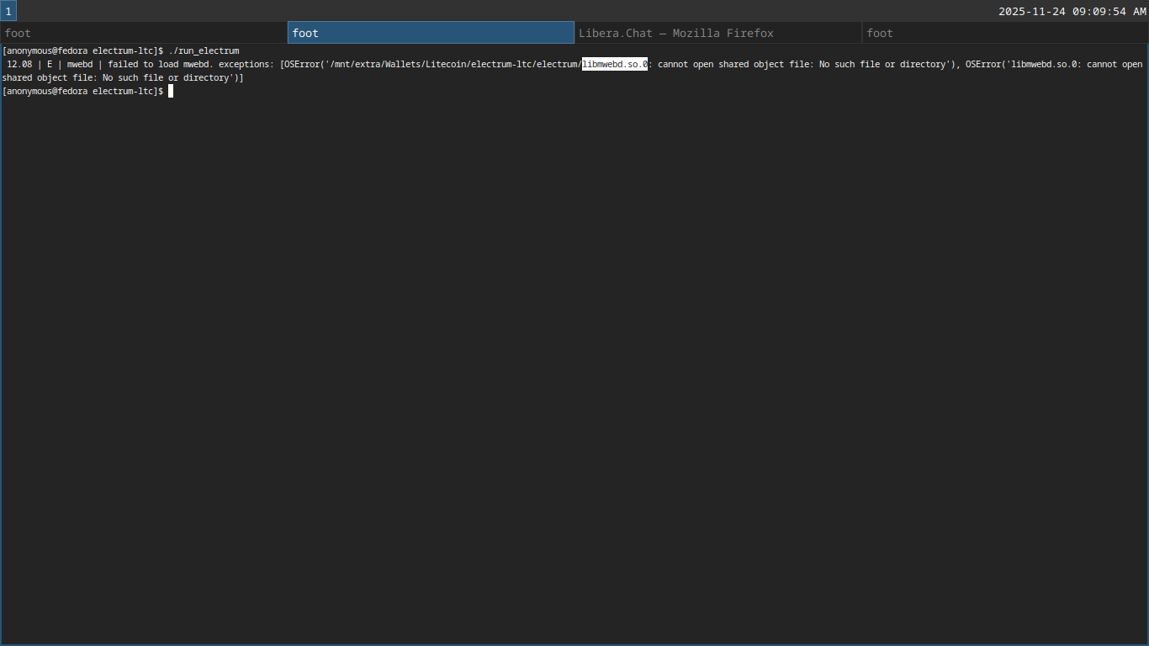
Task: Open the rightmost foot tab
Action: (1005, 33)
